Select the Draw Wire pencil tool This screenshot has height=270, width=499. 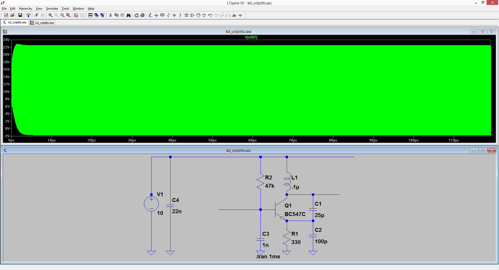click(150, 15)
